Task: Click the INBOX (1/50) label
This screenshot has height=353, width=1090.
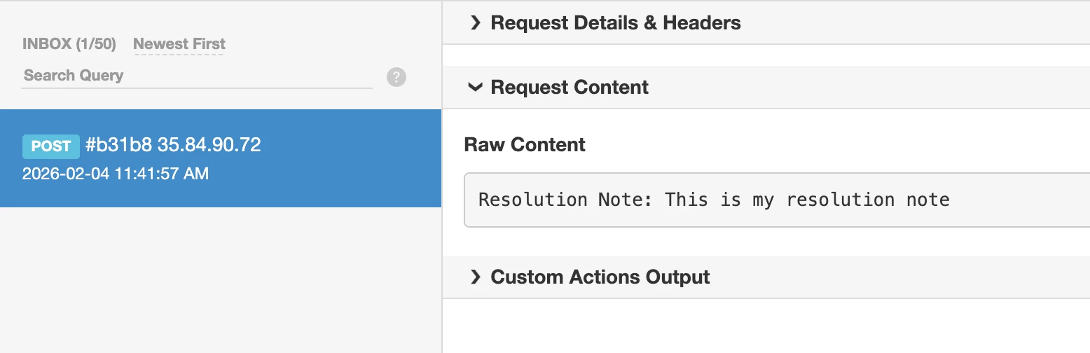Action: click(x=69, y=44)
